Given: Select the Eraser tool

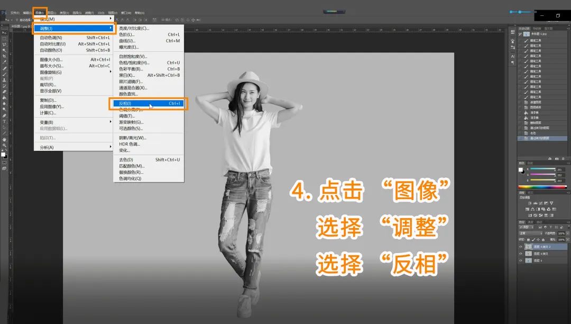Looking at the screenshot, I should tap(4, 92).
